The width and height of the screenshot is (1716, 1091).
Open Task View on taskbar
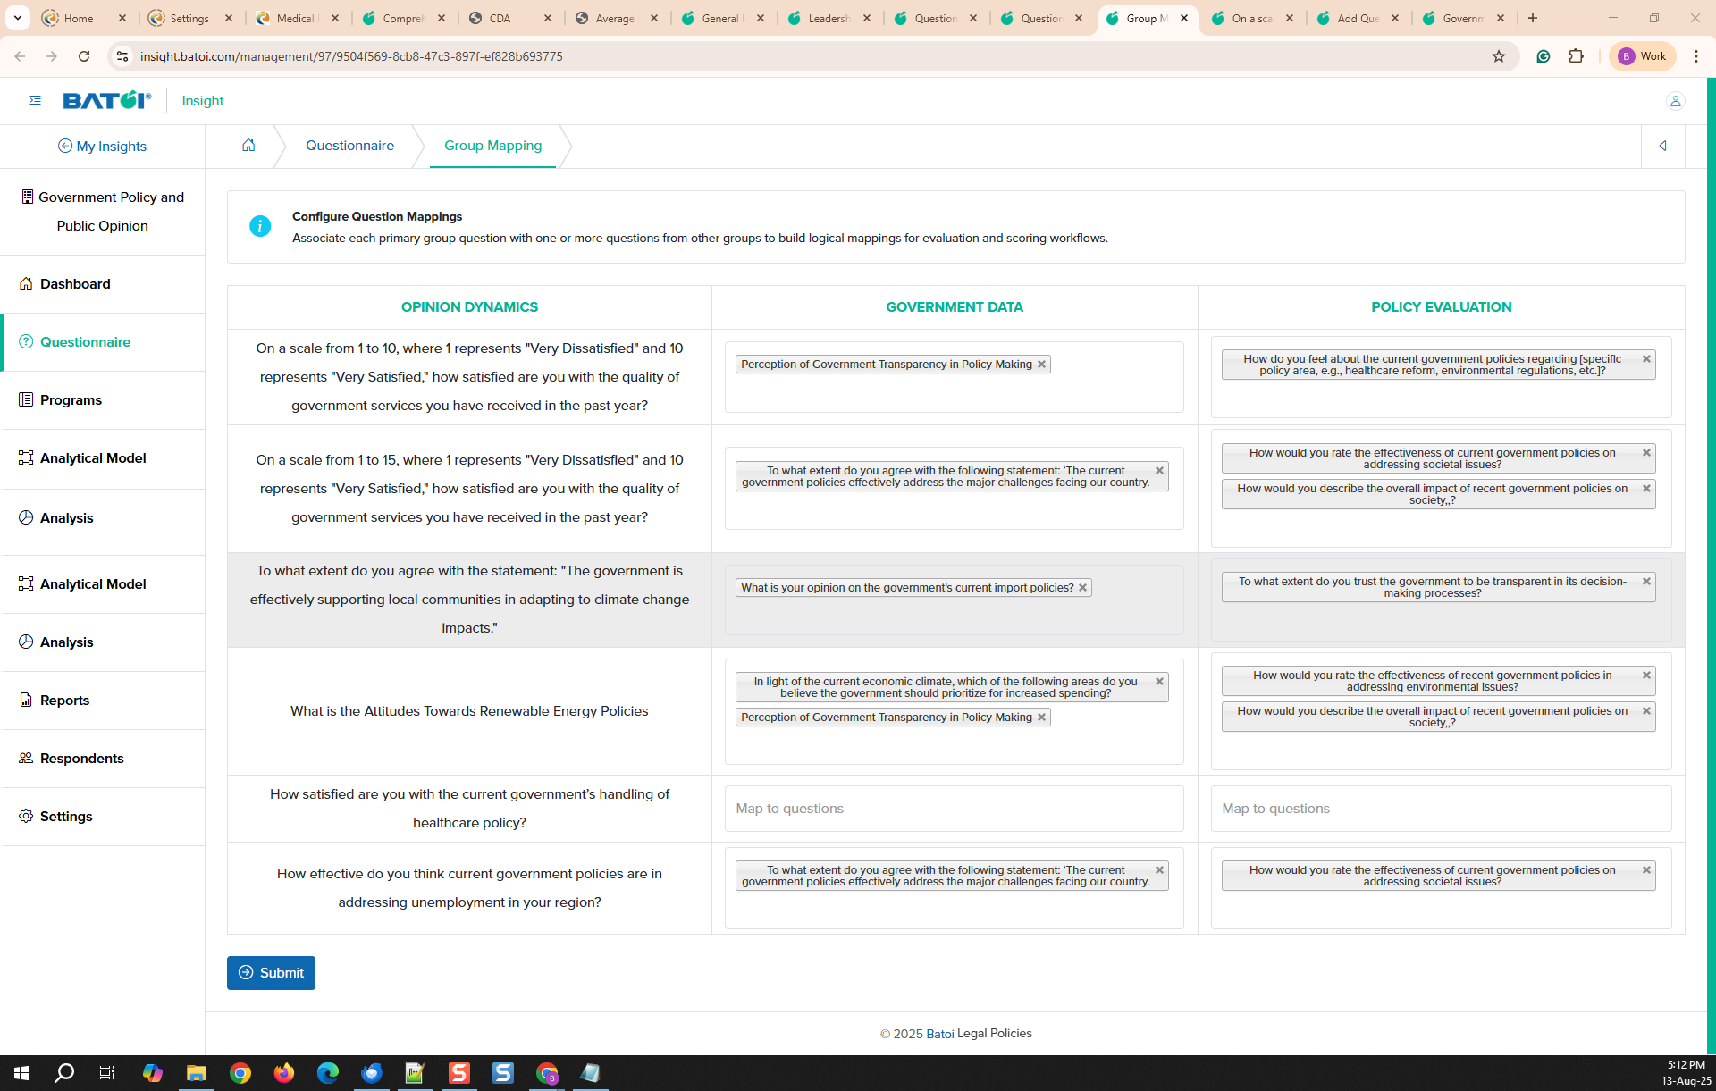coord(107,1073)
